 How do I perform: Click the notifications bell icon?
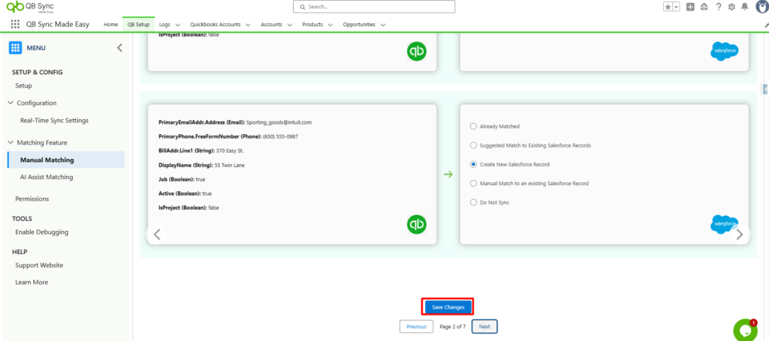[744, 7]
